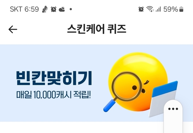Tap the 매일 10,000캐시 적립! text
This screenshot has width=193, height=133.
point(54,95)
